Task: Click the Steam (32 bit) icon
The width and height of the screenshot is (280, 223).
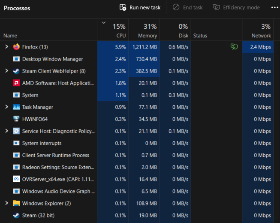Action: point(16,215)
